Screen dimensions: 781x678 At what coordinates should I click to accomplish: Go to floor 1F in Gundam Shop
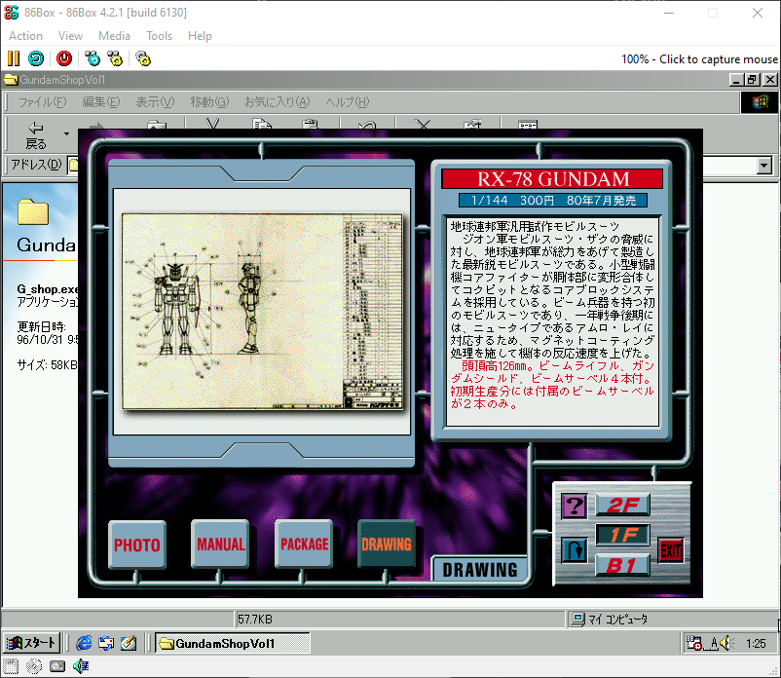pyautogui.click(x=622, y=536)
